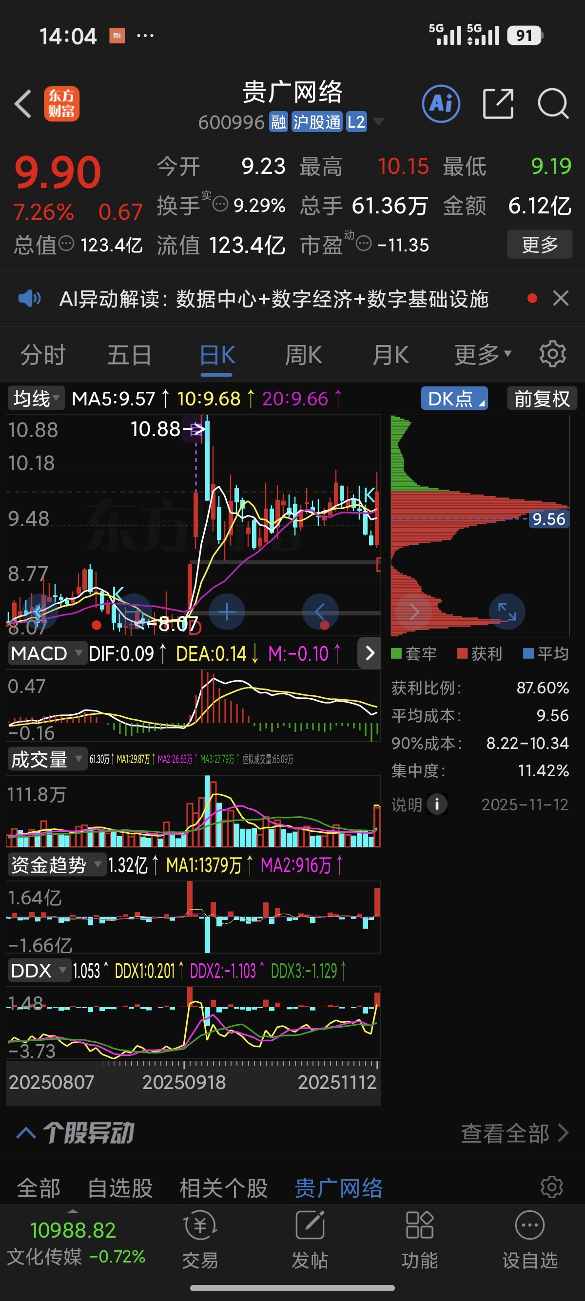
Task: Tap the current price 9.90
Action: (x=58, y=172)
